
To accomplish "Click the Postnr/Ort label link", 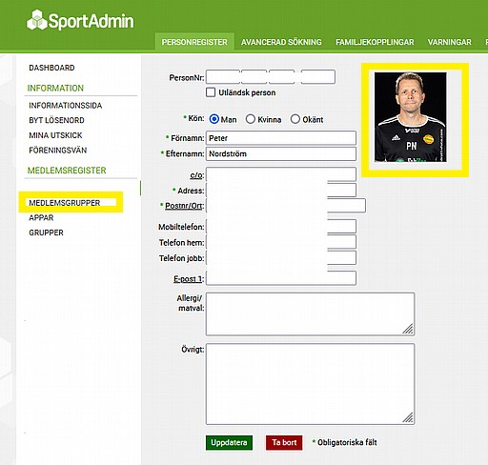I will pos(183,206).
